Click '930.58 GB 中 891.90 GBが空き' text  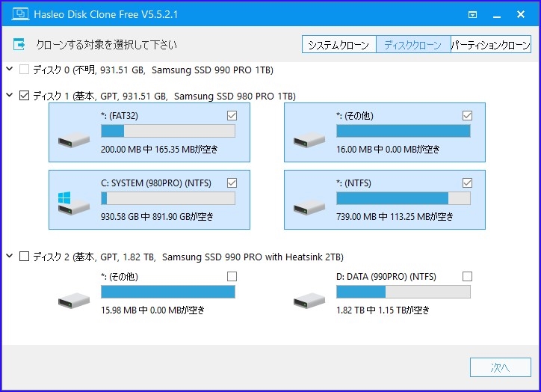click(157, 216)
